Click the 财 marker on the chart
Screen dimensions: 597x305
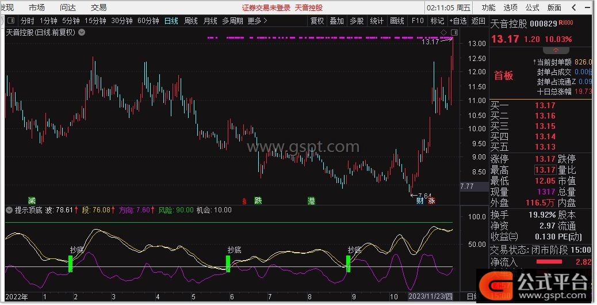tap(420, 200)
